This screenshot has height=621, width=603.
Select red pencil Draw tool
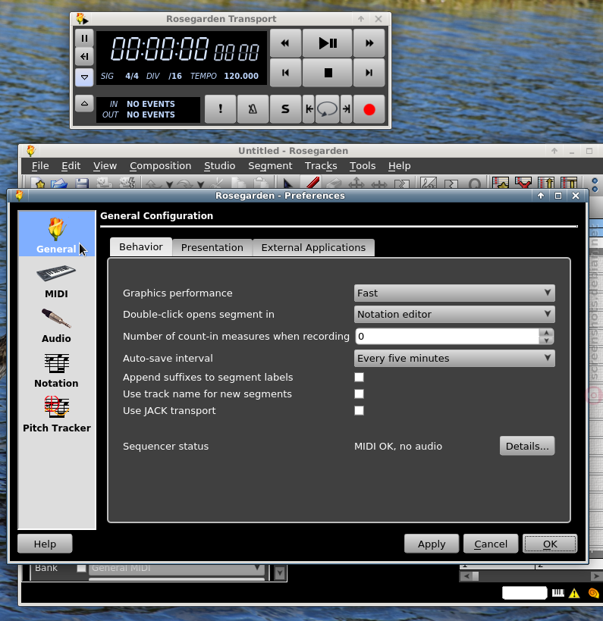click(312, 183)
